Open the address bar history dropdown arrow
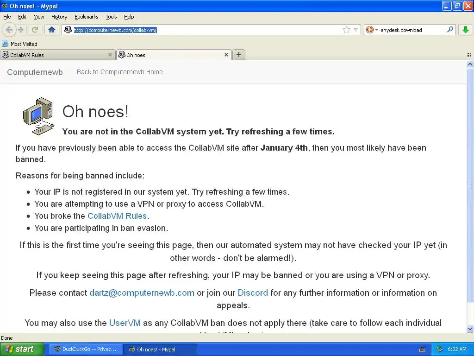 356,30
